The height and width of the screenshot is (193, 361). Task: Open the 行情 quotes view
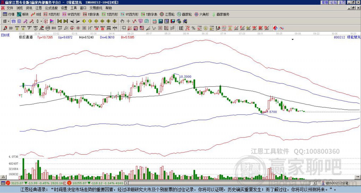click(x=8, y=14)
